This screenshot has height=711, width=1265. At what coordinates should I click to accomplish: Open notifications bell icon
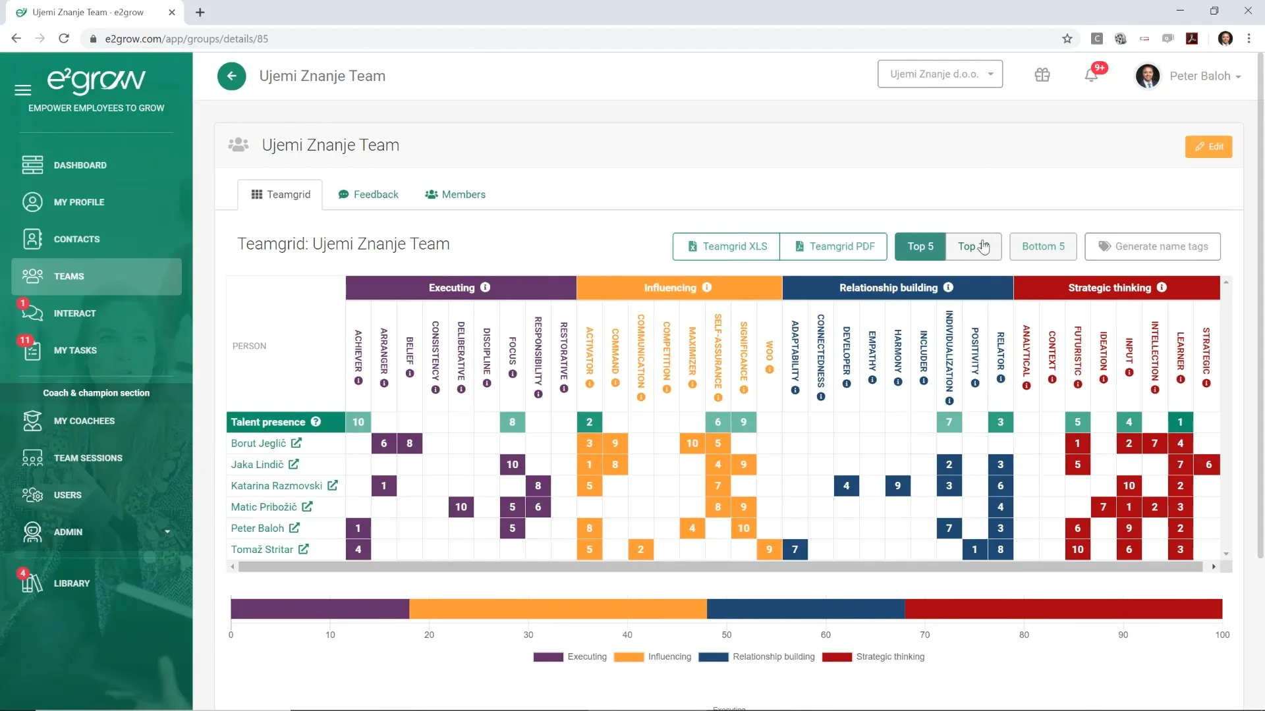1091,75
